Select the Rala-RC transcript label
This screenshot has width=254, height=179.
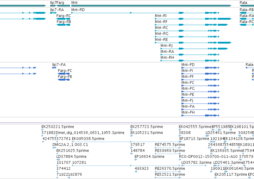point(247,22)
